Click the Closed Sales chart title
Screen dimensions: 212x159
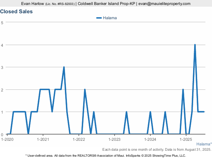point(17,12)
